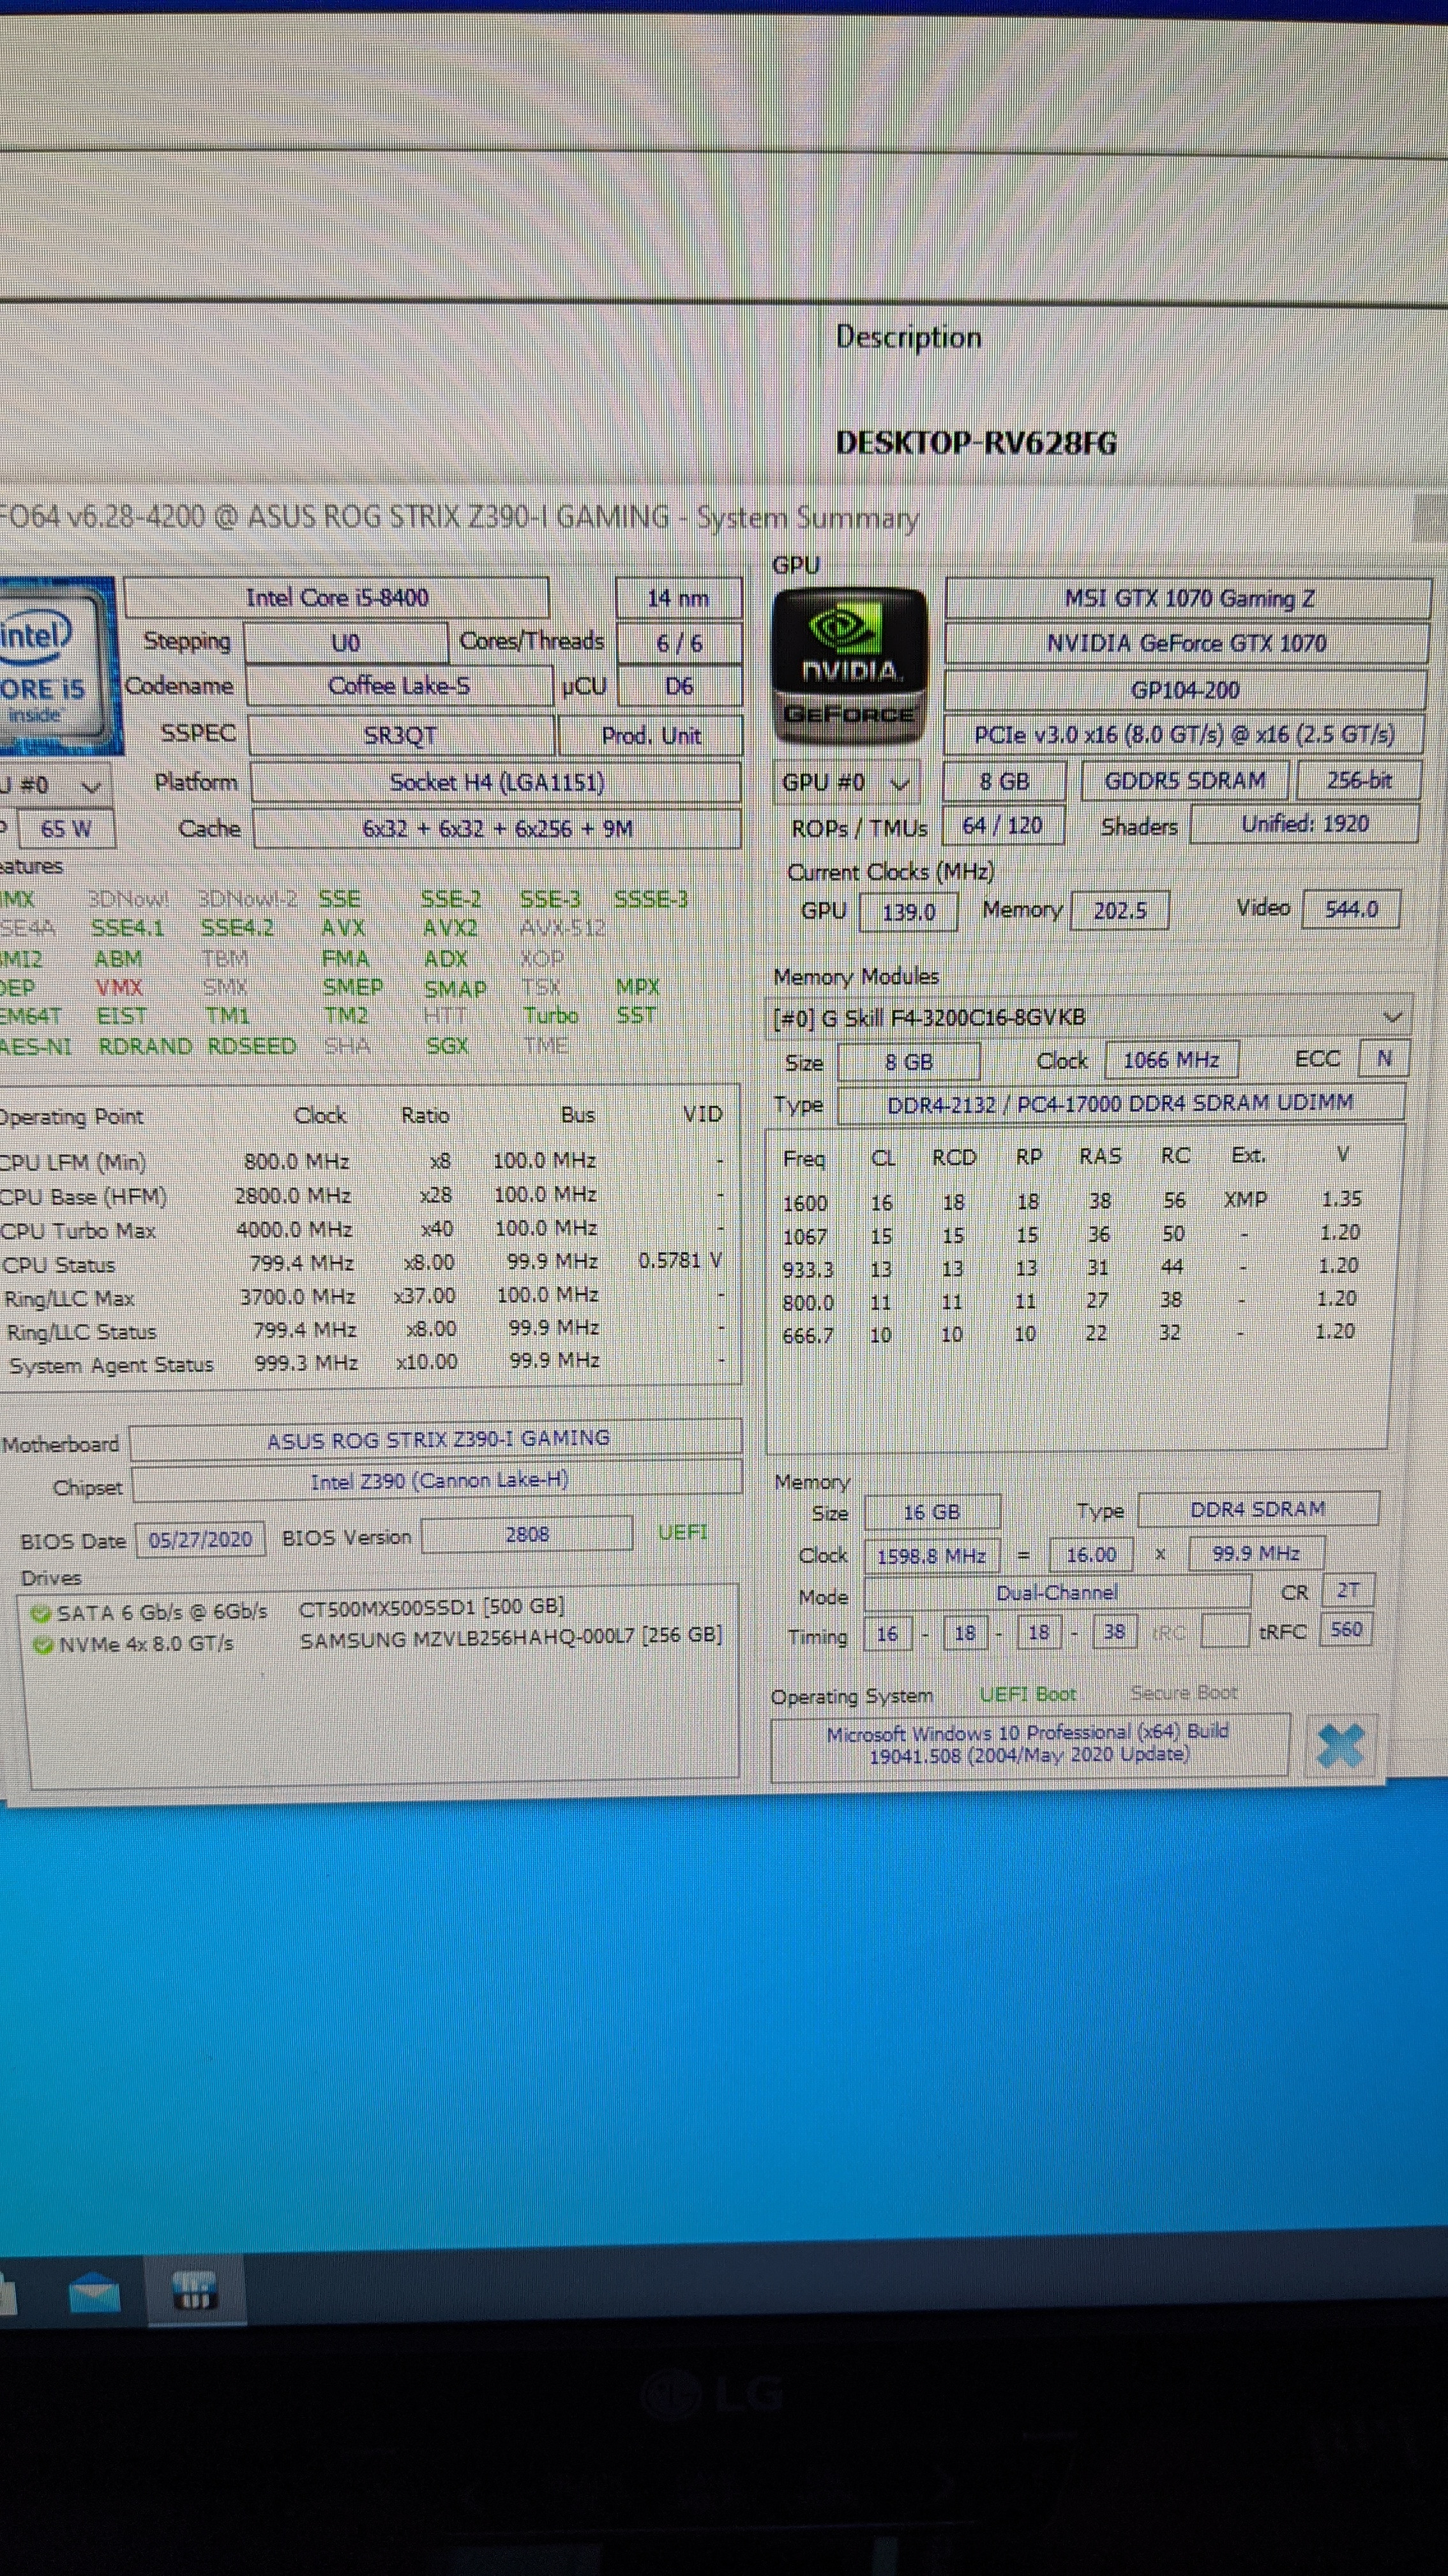Click the CPU Turbo Max 4000.0 MHz value

pos(294,1229)
